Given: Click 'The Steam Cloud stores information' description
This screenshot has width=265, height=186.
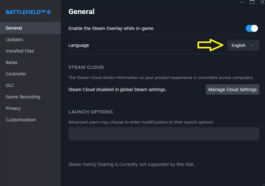Looking at the screenshot, I should coord(161,77).
